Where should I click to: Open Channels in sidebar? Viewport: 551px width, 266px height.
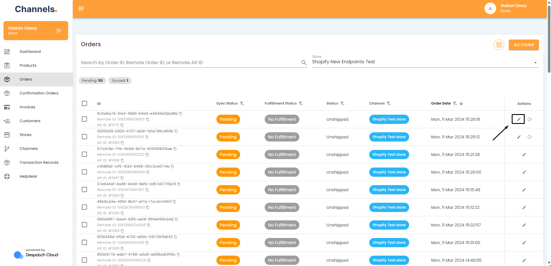coord(36,149)
